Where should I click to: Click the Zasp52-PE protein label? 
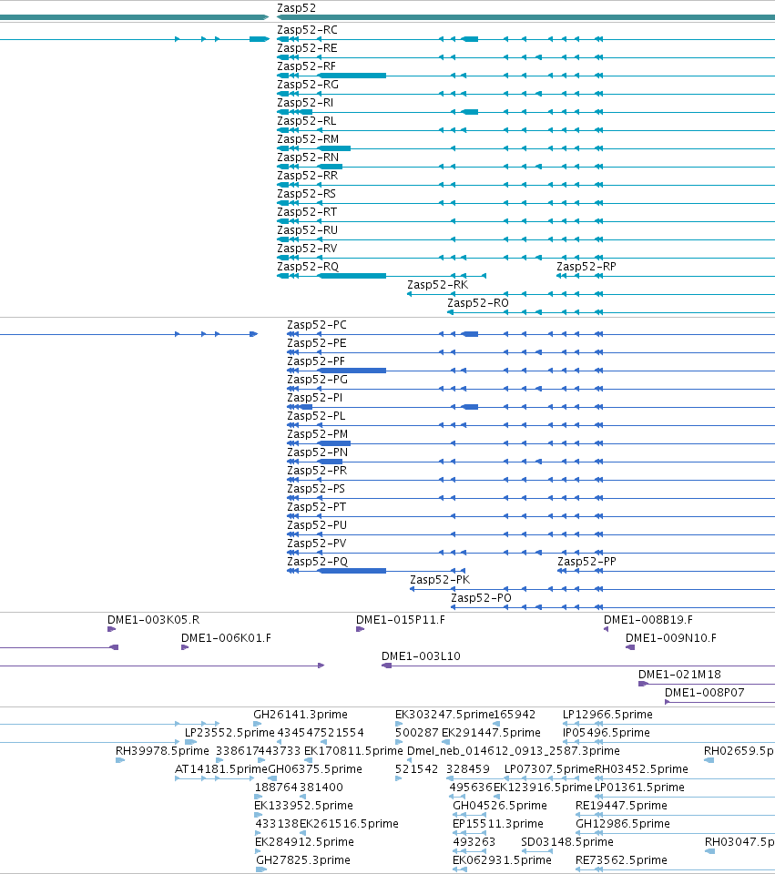pos(317,343)
